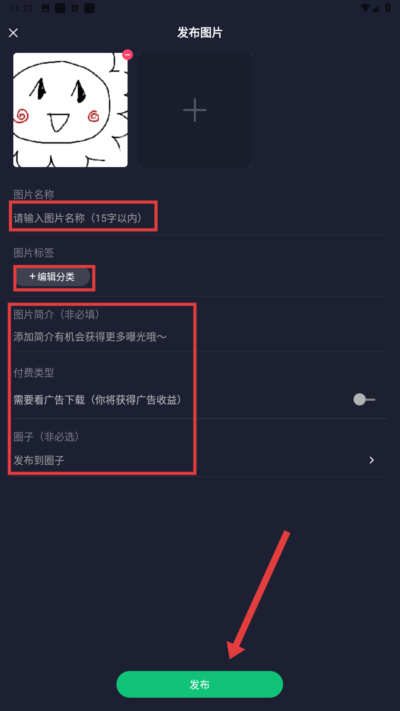Close the 发布图片 page with X icon

click(13, 33)
